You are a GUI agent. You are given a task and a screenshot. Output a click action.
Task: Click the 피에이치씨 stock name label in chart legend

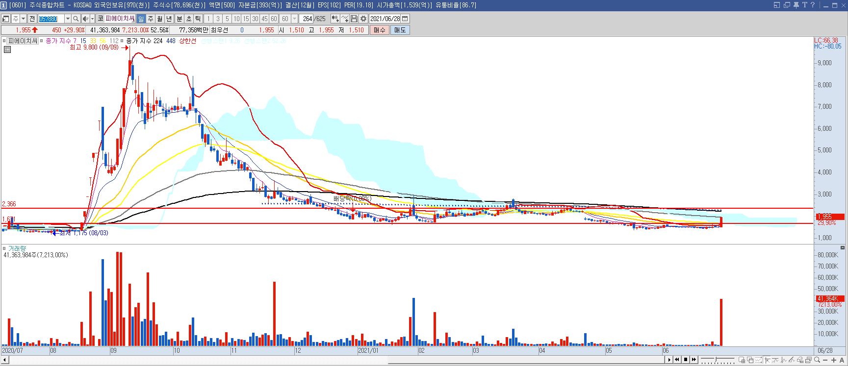point(23,41)
